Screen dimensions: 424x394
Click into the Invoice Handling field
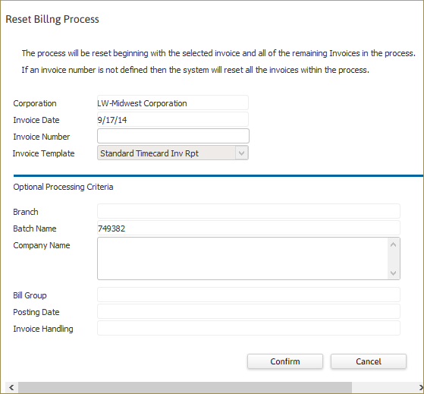(x=249, y=328)
